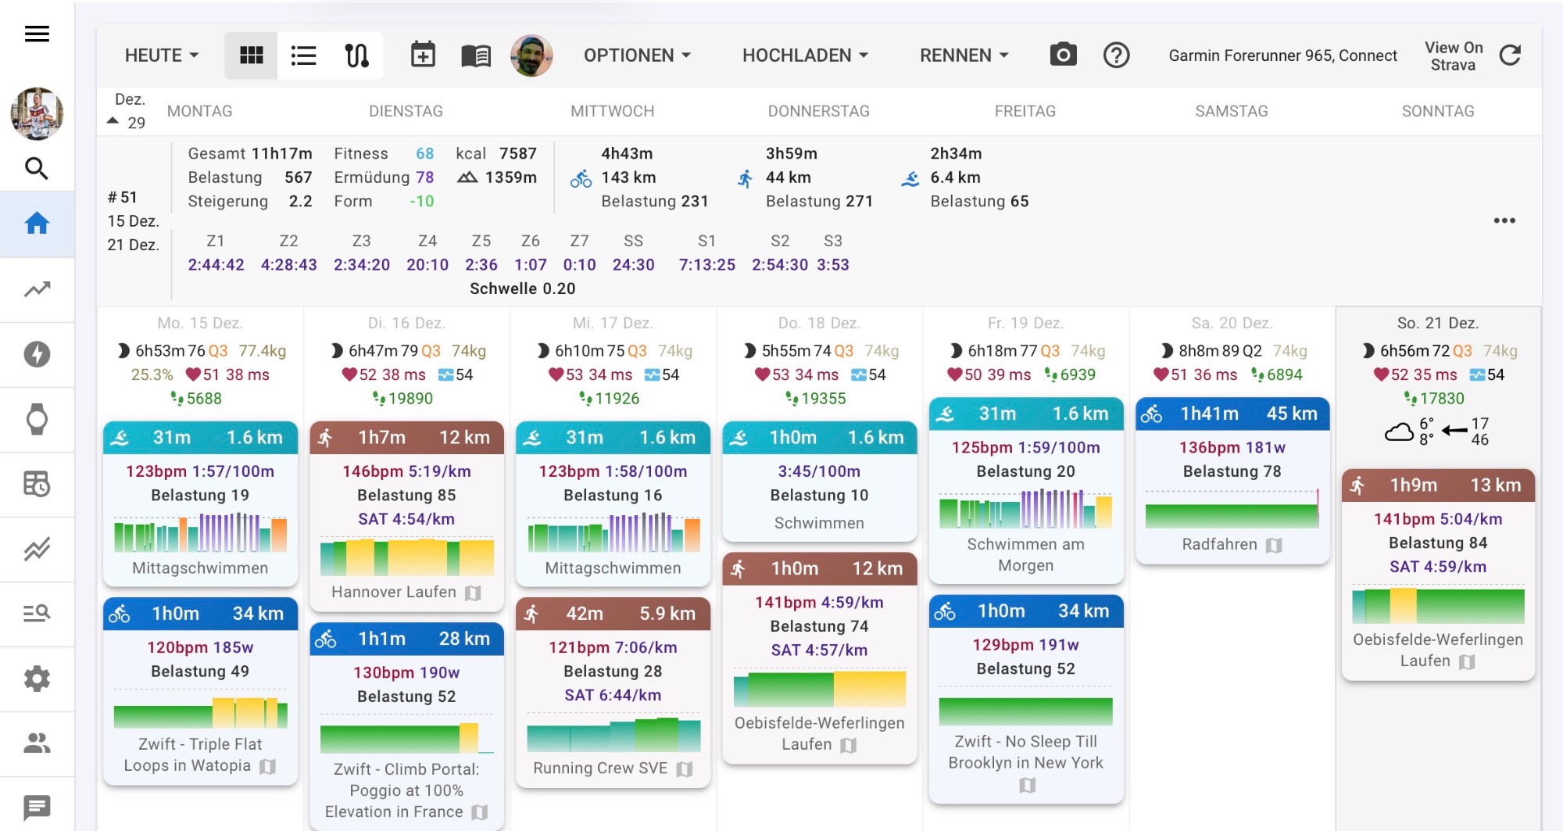Expand the HEUTE dropdown
Viewport: 1563px width, 831px height.
tap(161, 55)
